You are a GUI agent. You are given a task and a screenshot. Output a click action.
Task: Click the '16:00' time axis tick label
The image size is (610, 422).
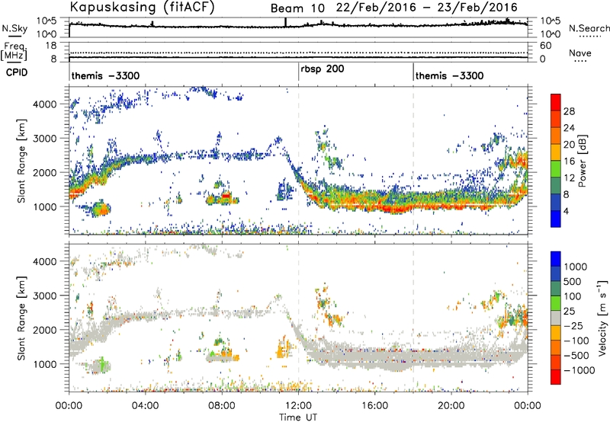[x=374, y=406]
